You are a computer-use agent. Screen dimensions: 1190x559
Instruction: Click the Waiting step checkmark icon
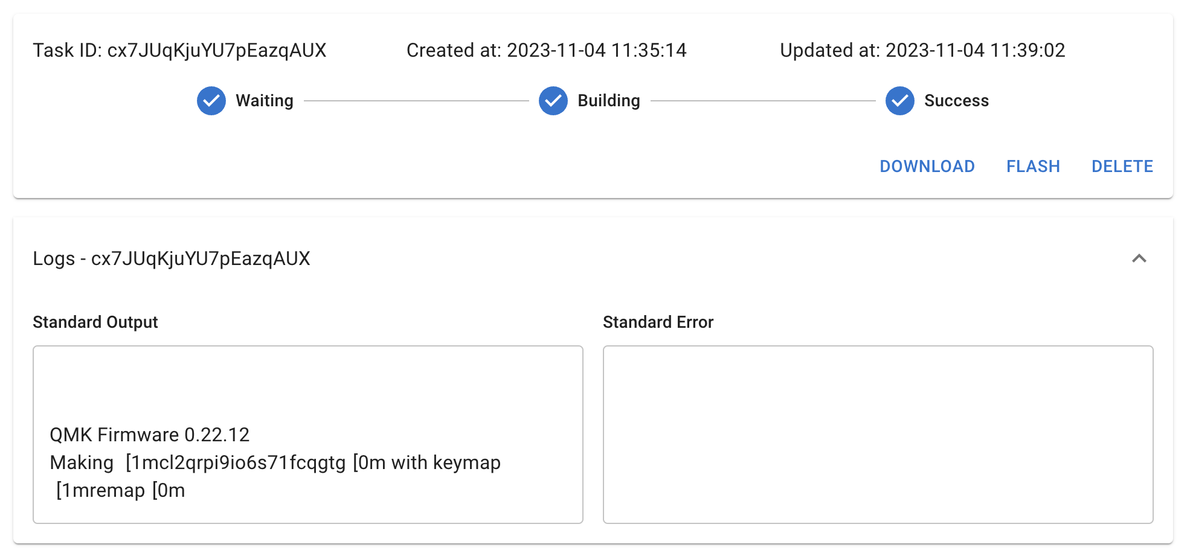click(x=211, y=101)
